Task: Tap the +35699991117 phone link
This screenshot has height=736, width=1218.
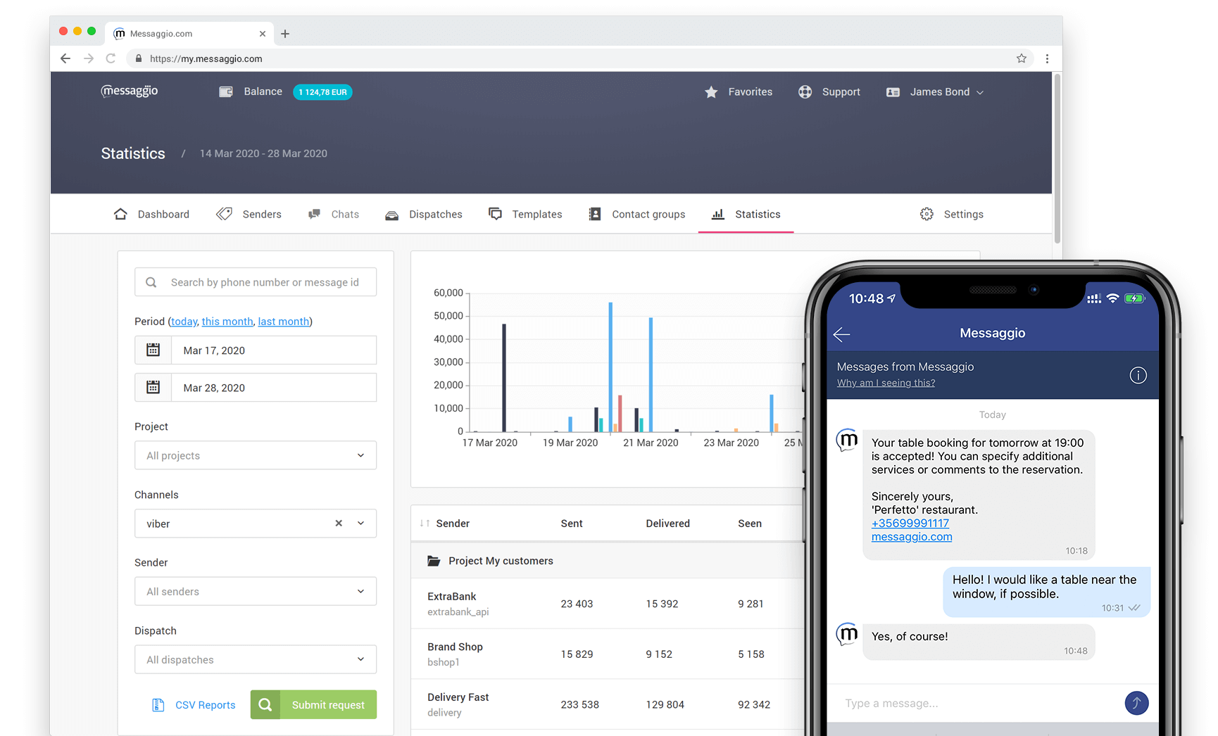Action: 910,524
